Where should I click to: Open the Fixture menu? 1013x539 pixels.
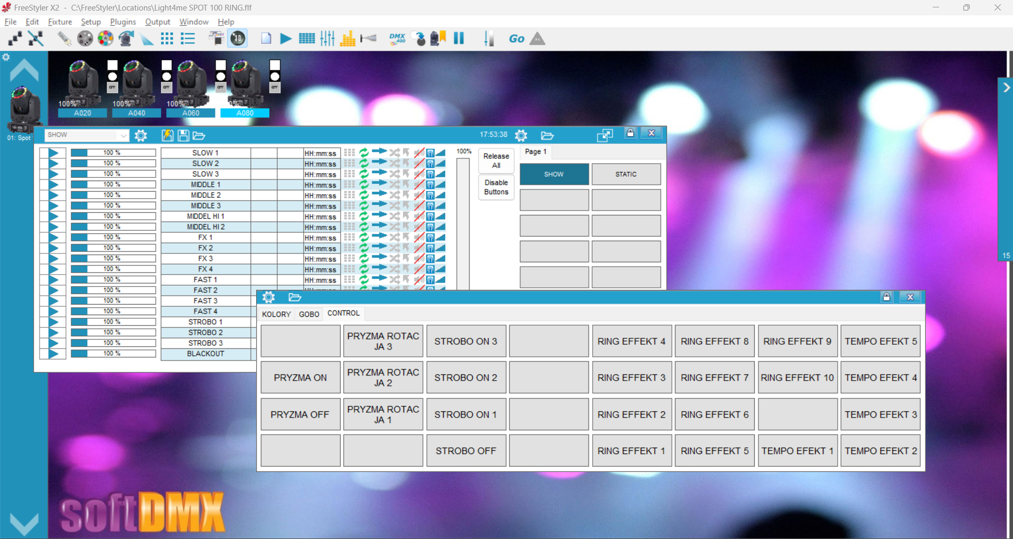pos(60,22)
